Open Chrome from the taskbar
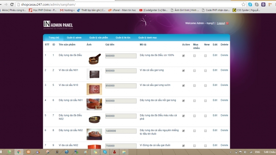276x155 pixels. tap(19, 152)
